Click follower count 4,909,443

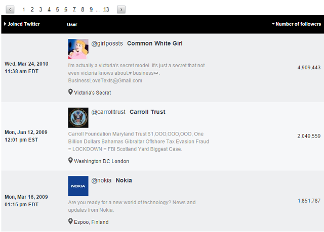[309, 68]
